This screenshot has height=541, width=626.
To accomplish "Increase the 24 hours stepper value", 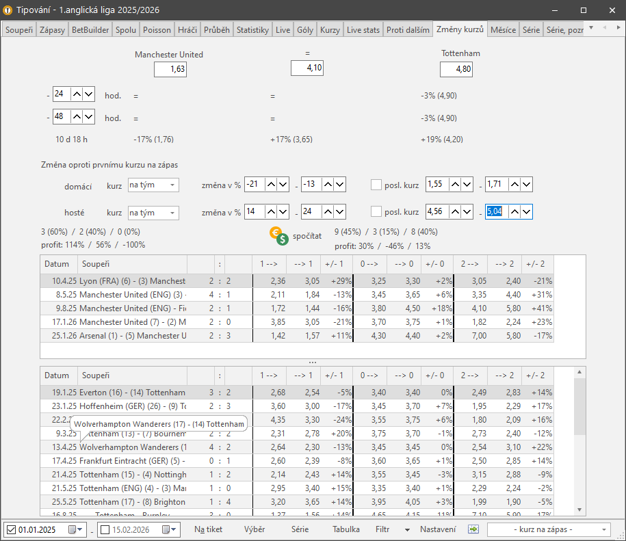I will [77, 94].
